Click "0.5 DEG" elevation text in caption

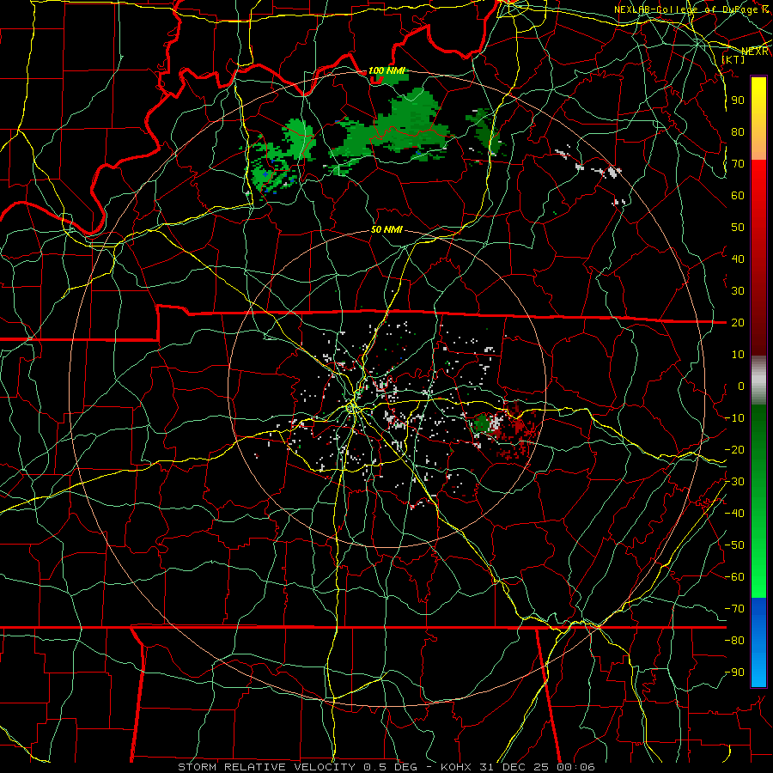click(x=391, y=767)
